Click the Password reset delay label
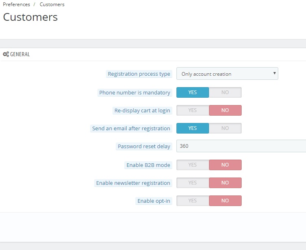Viewport: 306px width, 250px height. [144, 147]
